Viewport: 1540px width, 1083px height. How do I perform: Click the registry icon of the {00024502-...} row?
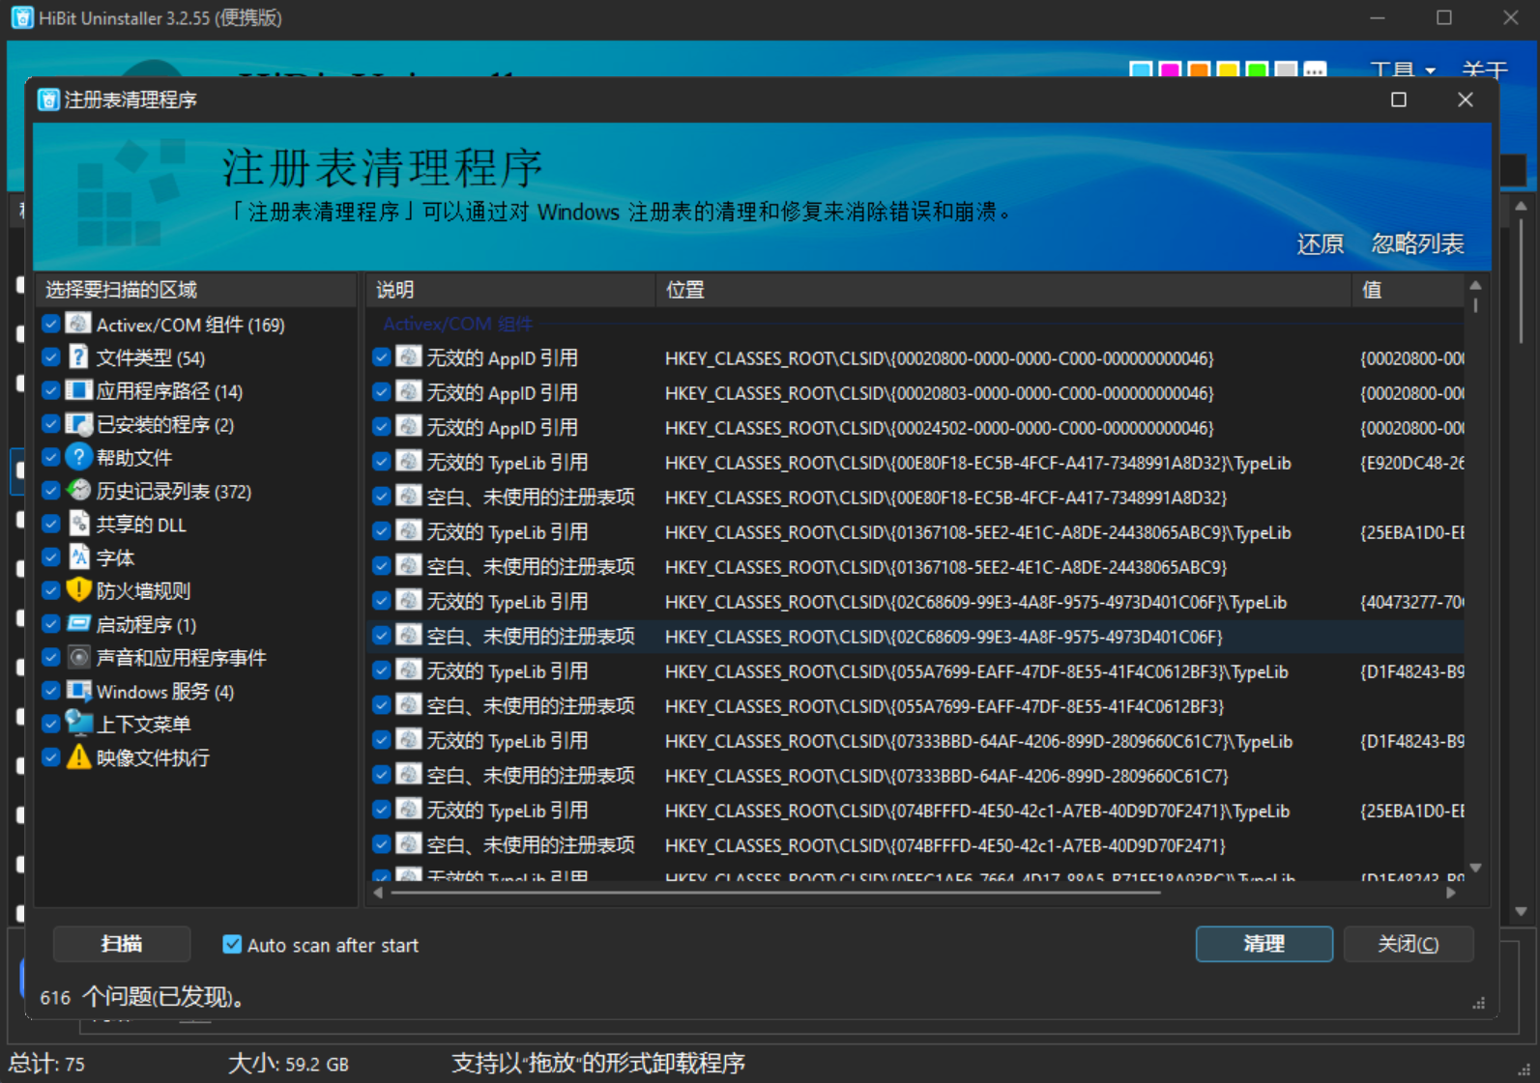point(409,427)
